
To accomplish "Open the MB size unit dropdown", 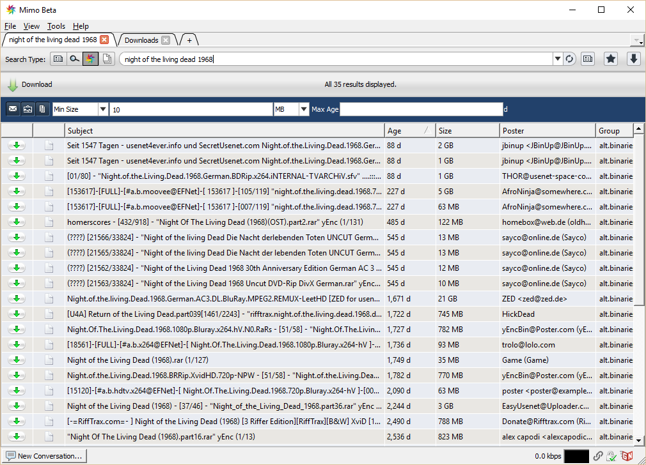I will click(304, 109).
